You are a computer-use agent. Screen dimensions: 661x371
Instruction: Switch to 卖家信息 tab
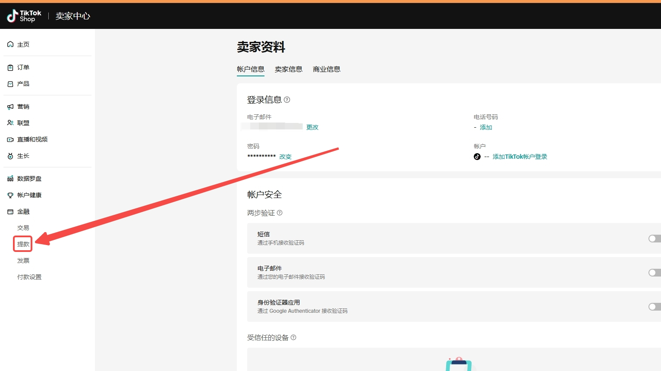tap(288, 69)
